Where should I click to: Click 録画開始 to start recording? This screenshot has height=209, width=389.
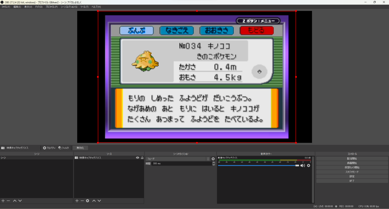click(352, 163)
